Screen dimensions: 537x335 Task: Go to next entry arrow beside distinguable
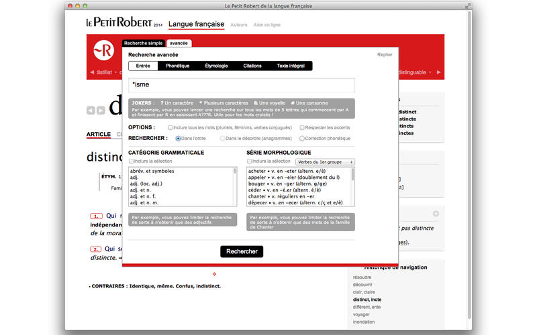coord(439,72)
